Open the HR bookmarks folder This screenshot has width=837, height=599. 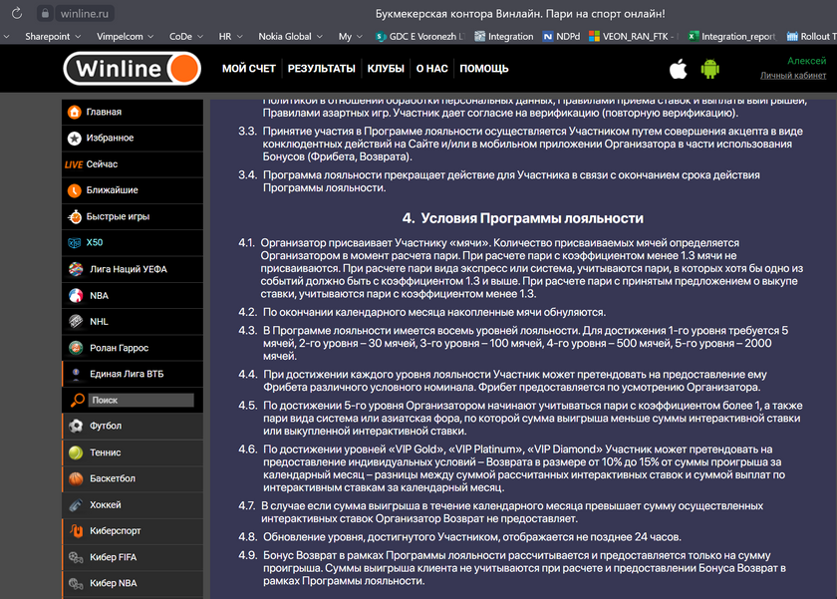pyautogui.click(x=230, y=36)
